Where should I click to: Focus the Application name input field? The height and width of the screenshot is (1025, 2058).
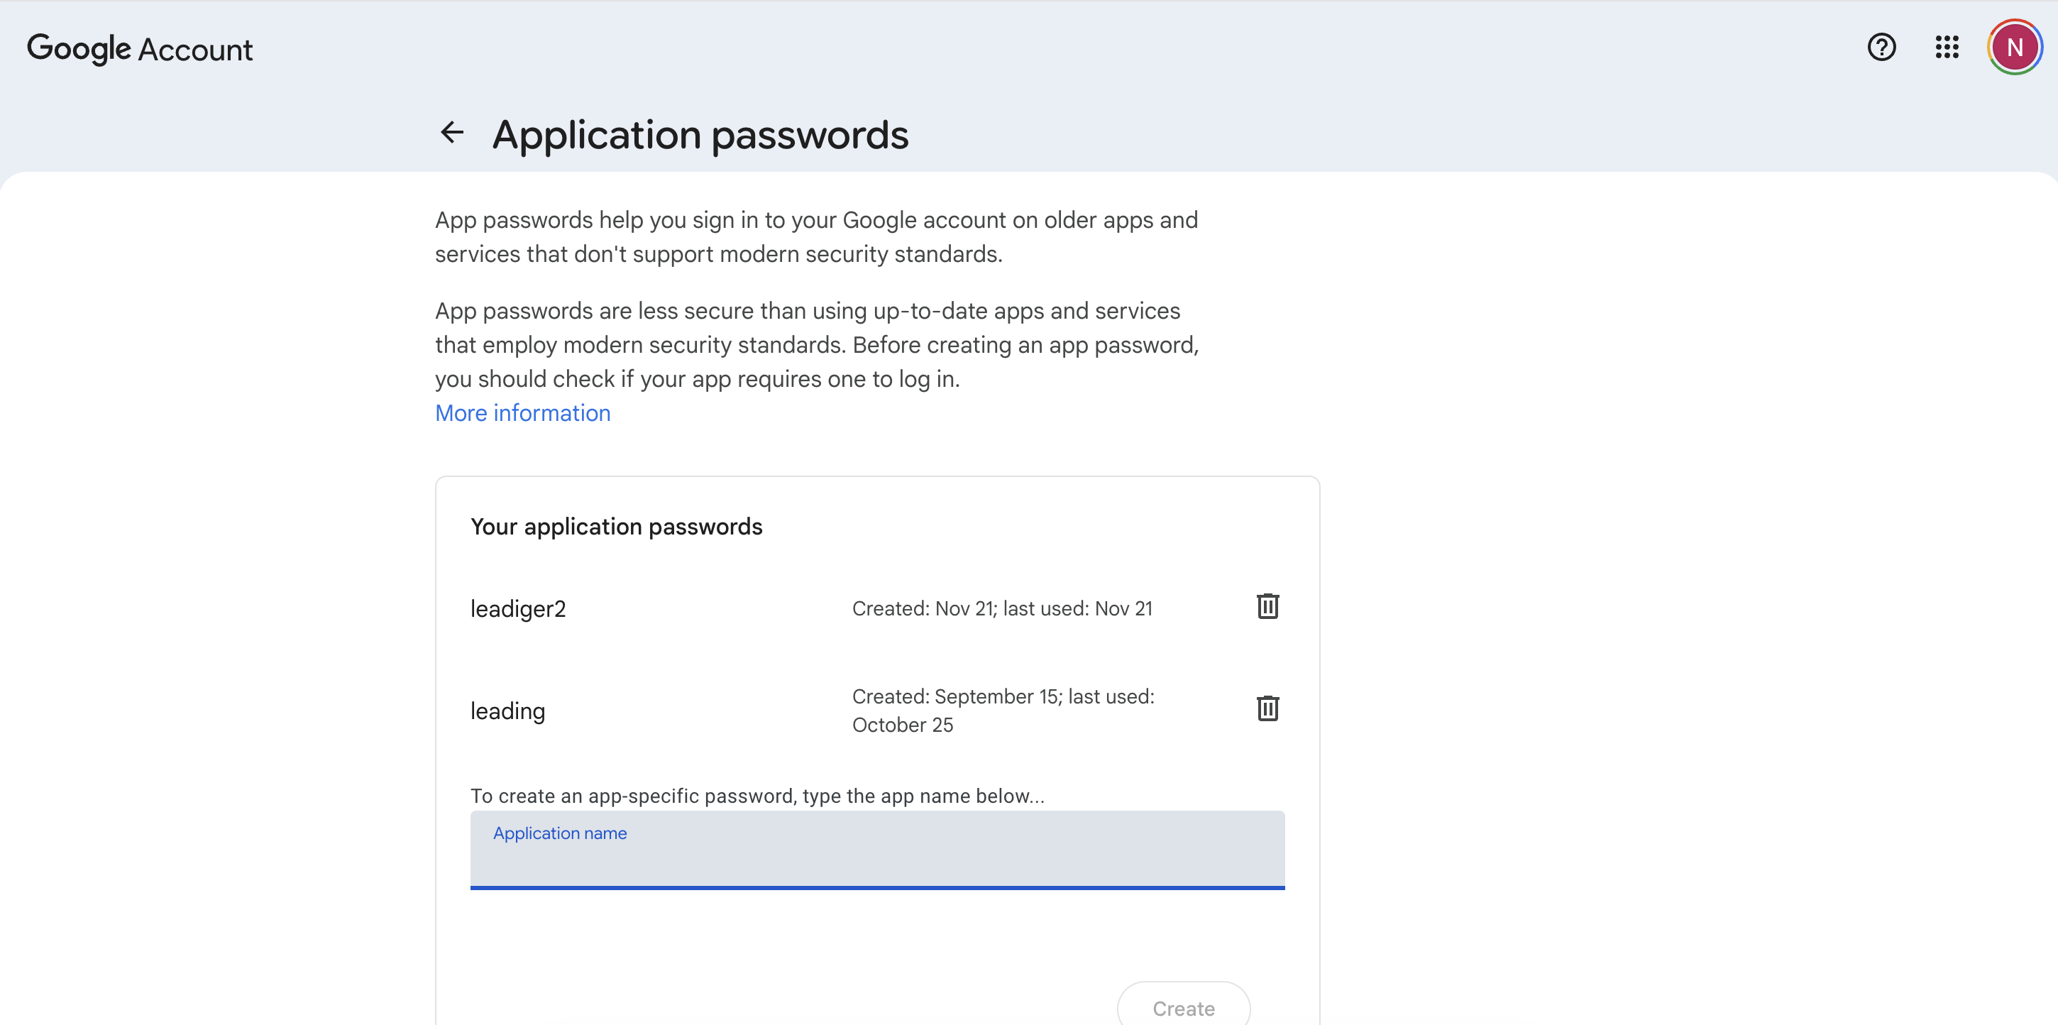[876, 859]
